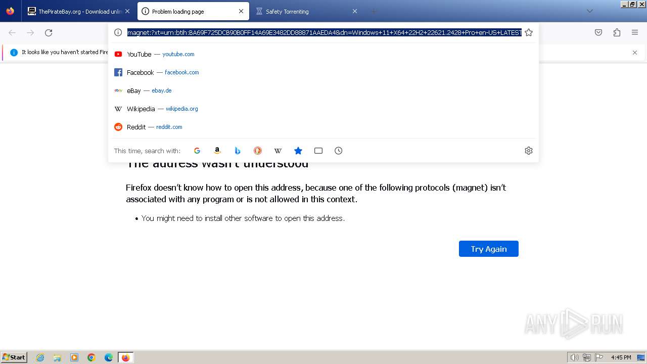Close the Safety Torrenting tab
This screenshot has height=364, width=647.
(355, 11)
